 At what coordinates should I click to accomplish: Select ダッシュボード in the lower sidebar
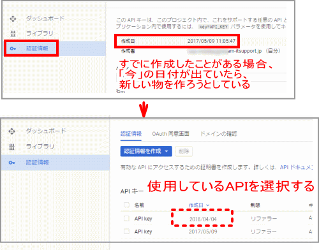pos(46,131)
